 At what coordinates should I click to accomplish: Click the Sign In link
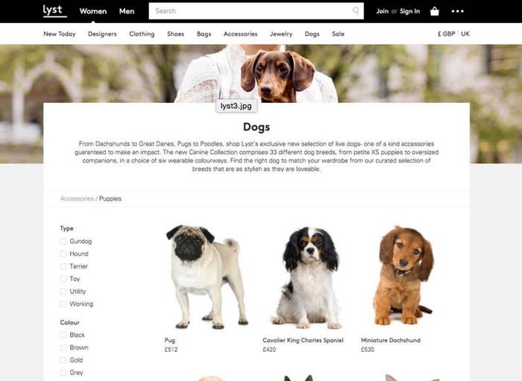coord(410,11)
